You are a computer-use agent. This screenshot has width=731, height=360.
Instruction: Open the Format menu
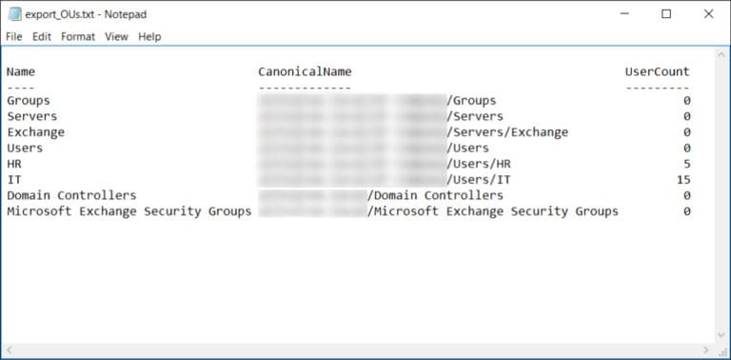point(78,37)
